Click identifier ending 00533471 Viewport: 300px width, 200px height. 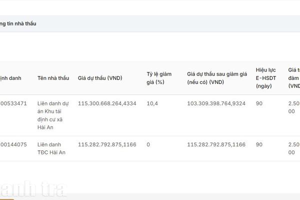click(13, 103)
